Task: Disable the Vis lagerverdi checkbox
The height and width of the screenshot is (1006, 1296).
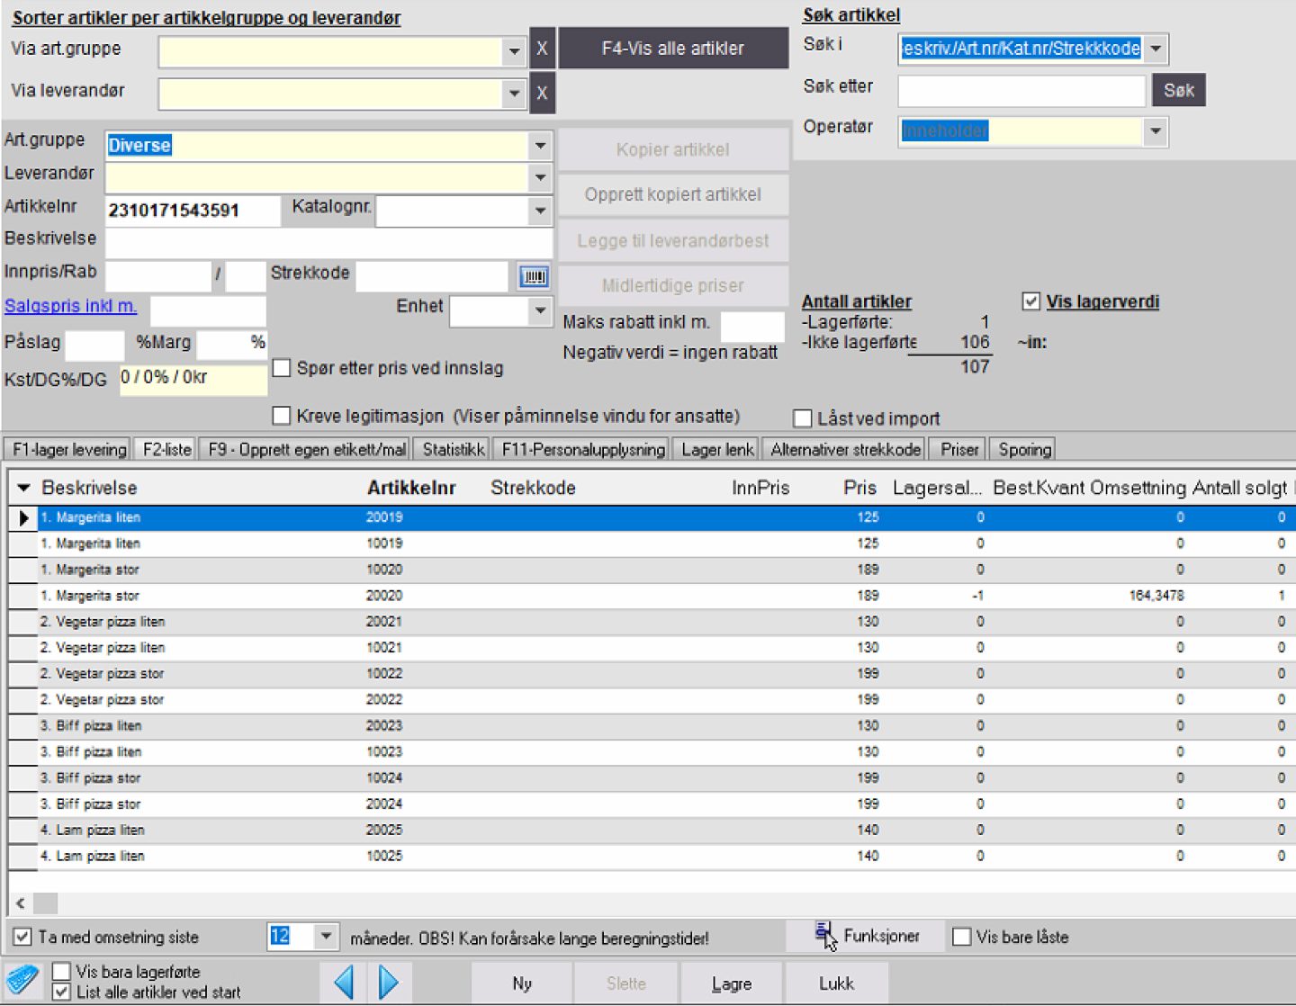Action: [x=1031, y=301]
